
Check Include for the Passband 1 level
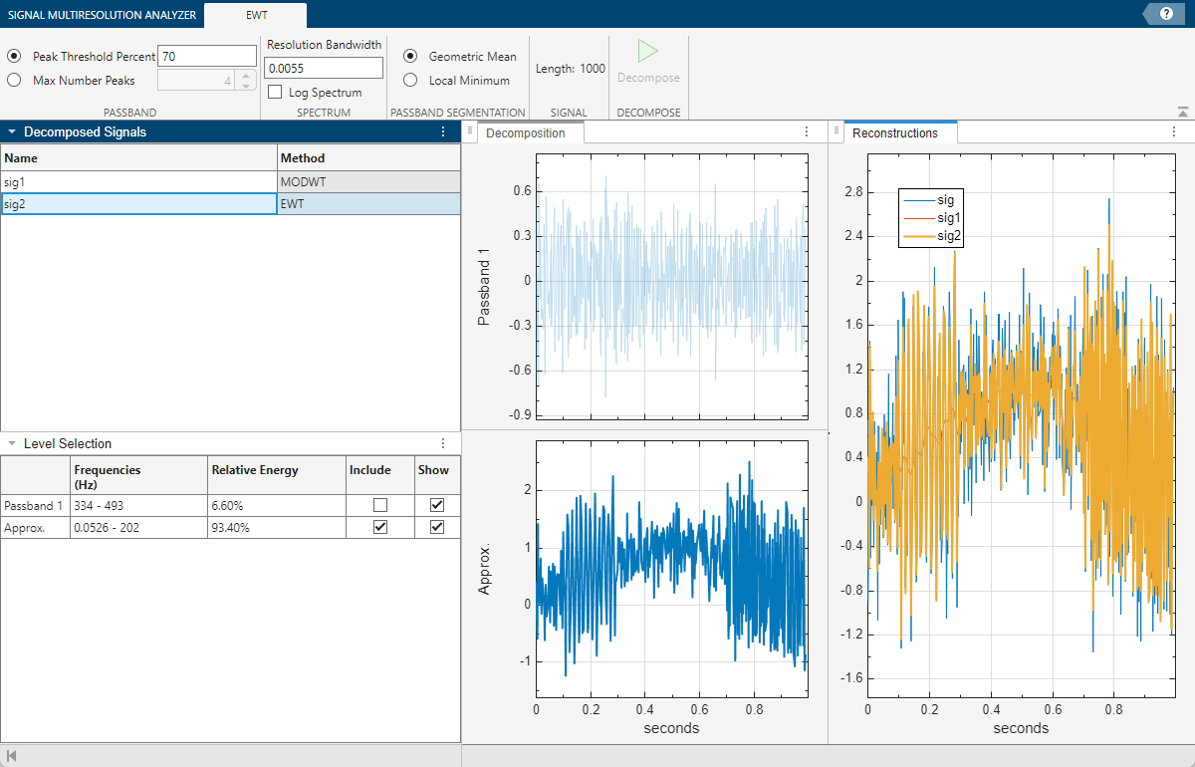(378, 505)
